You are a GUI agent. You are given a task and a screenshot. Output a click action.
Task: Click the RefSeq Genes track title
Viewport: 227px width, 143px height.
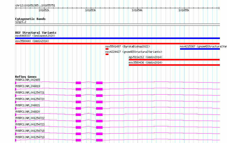pyautogui.click(x=26, y=77)
